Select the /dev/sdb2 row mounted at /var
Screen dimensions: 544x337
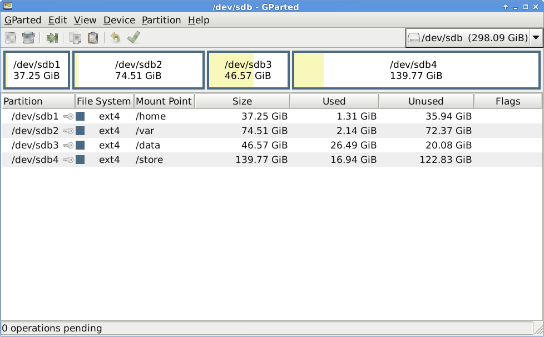pos(271,131)
